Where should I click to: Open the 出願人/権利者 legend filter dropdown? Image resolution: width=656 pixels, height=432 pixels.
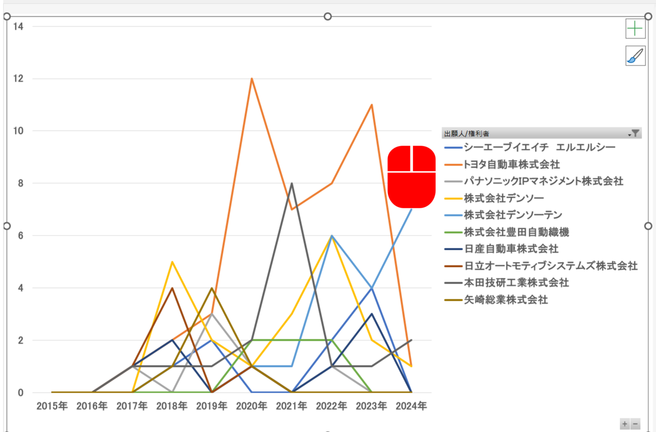click(x=634, y=133)
